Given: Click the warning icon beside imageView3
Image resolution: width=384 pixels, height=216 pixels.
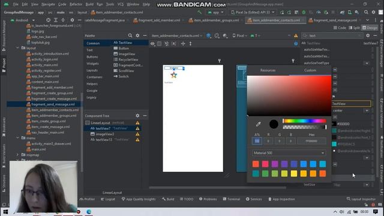Looking at the screenshot, I should point(137,134).
